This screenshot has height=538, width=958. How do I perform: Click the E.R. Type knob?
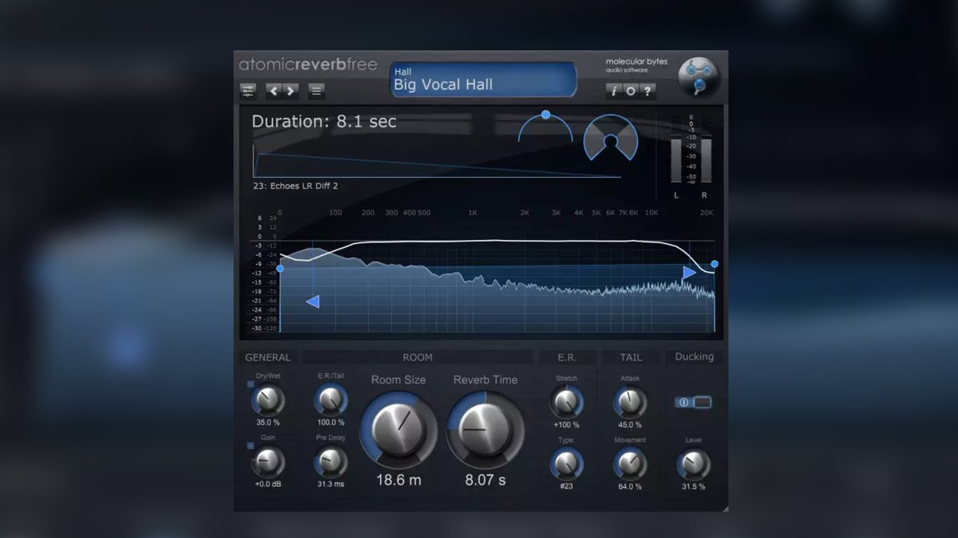566,464
